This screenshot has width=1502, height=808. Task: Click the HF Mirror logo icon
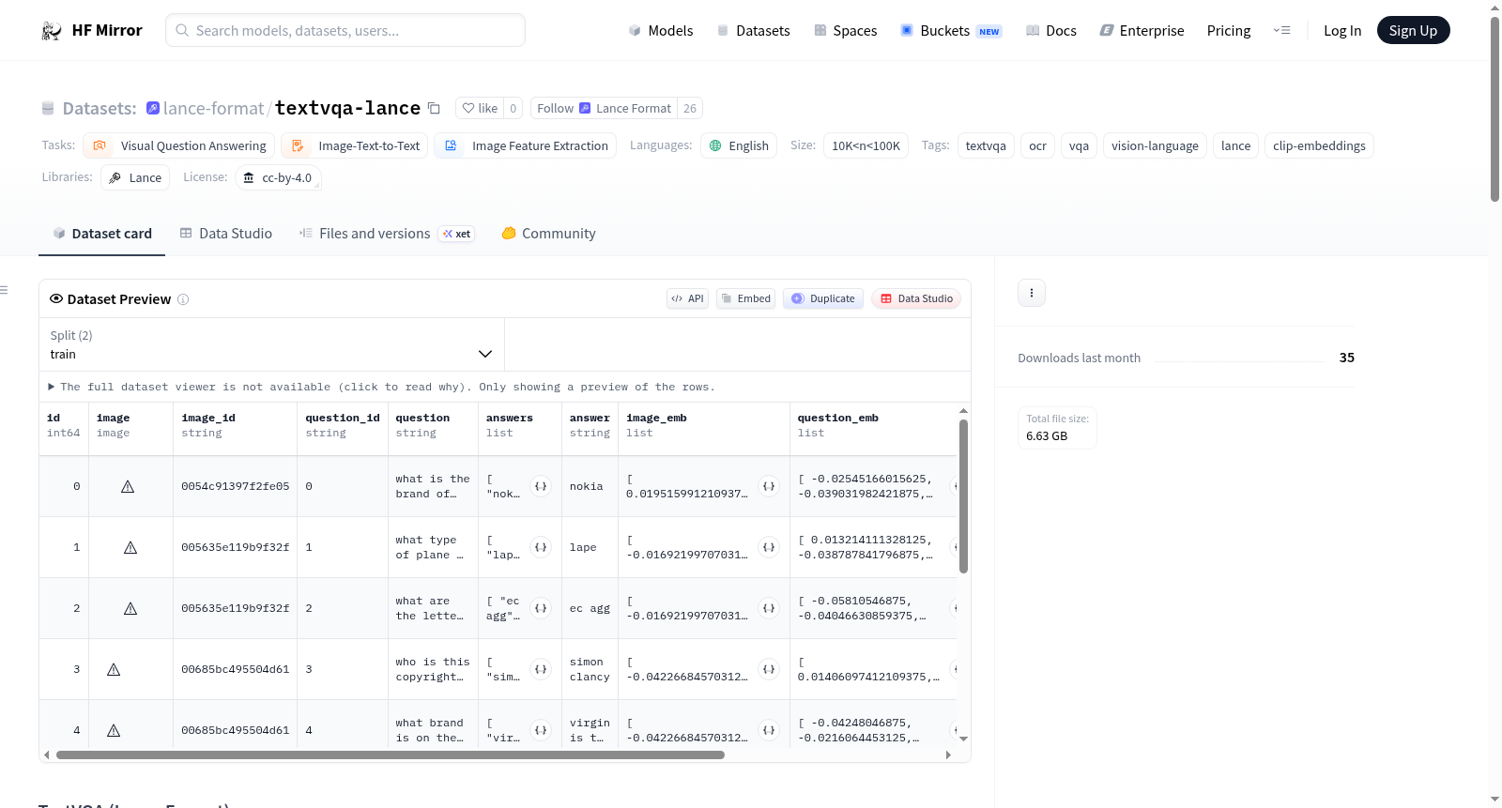52,30
